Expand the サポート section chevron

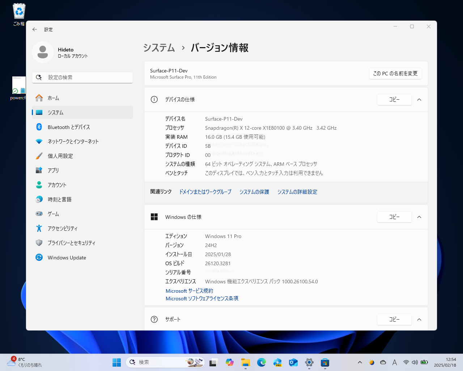(419, 319)
